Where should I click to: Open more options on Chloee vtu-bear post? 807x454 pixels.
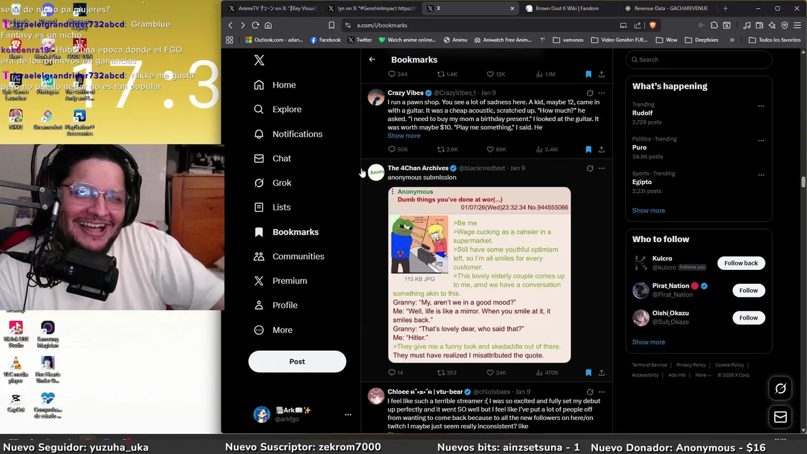(601, 392)
